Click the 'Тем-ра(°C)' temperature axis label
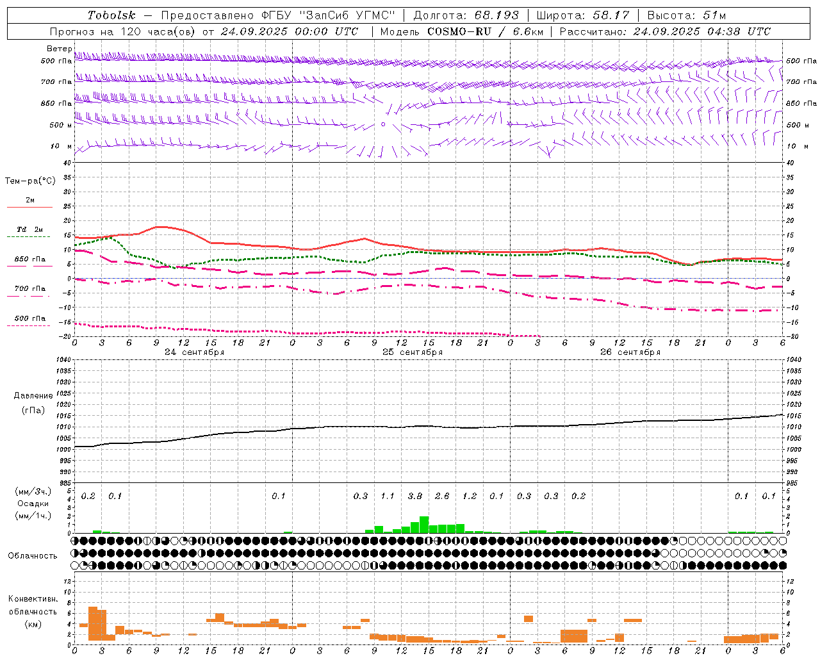This screenshot has width=820, height=656. click(30, 181)
